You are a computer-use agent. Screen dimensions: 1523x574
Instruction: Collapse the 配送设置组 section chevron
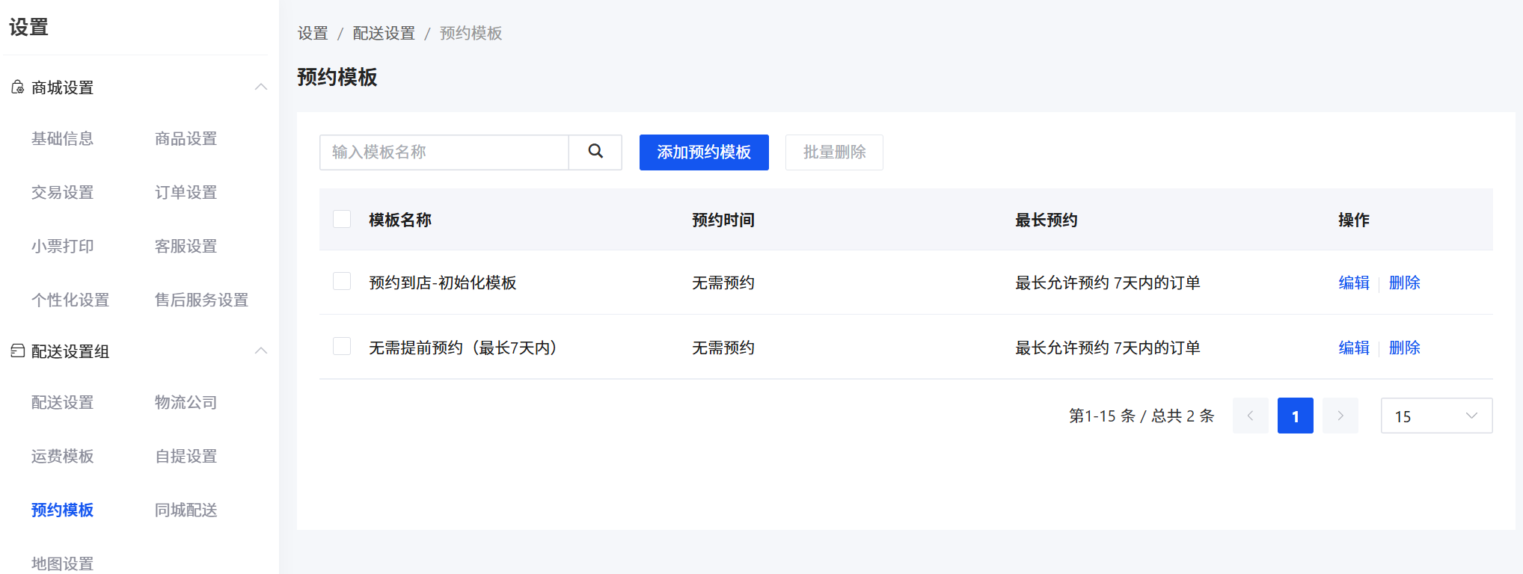tap(261, 351)
